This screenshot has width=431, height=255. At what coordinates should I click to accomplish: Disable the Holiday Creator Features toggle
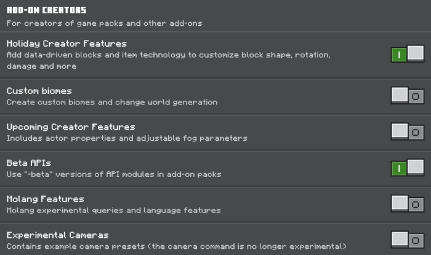pyautogui.click(x=407, y=55)
